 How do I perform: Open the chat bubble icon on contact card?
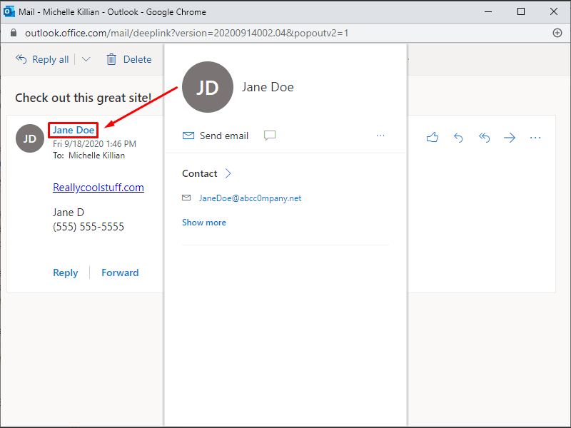point(270,135)
